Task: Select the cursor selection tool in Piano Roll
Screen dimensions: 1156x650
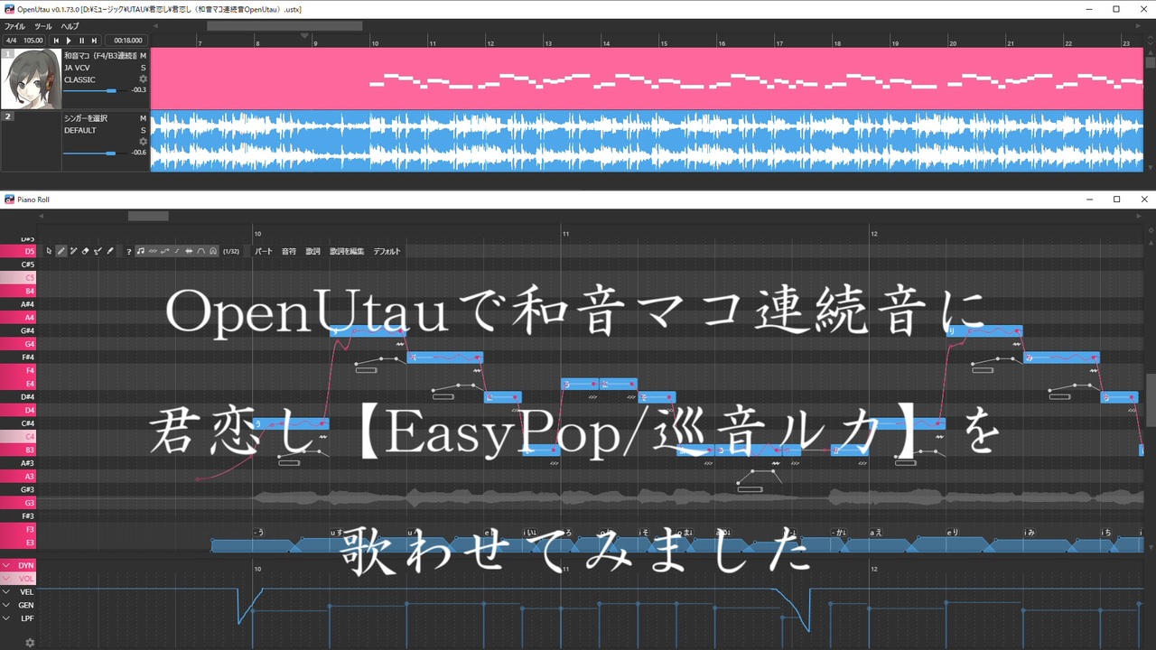Action: coord(50,251)
